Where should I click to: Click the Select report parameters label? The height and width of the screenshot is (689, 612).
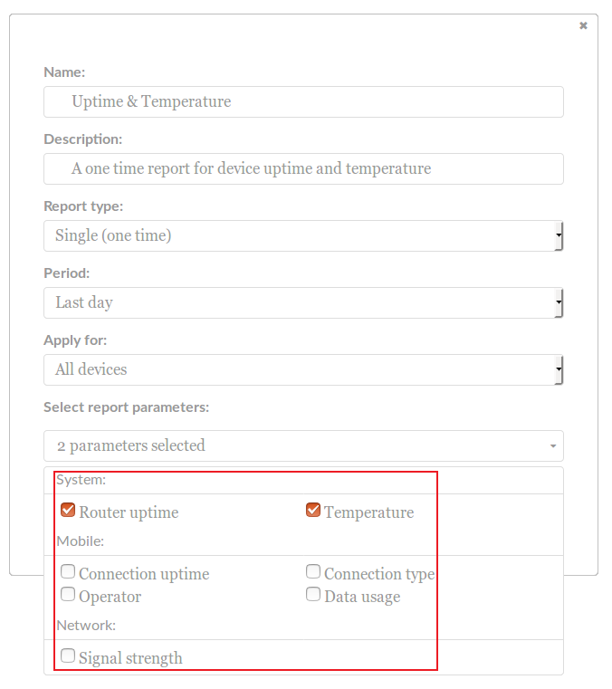click(x=126, y=407)
